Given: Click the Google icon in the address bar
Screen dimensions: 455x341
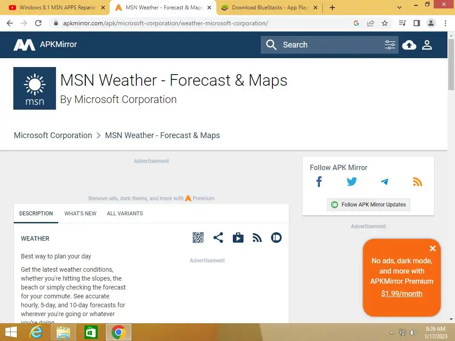Looking at the screenshot, I should 356,23.
